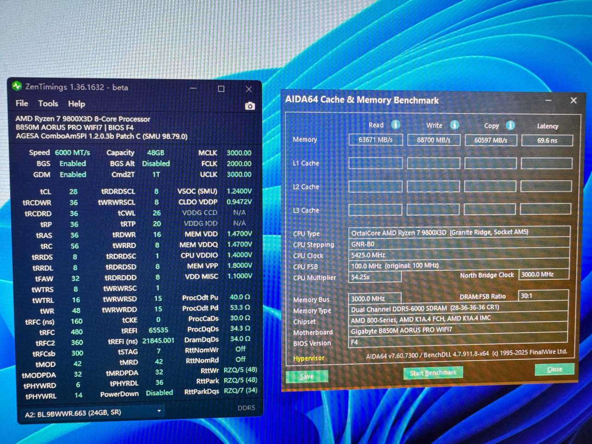
Task: Click the yellow Hypervisor label
Action: (308, 358)
